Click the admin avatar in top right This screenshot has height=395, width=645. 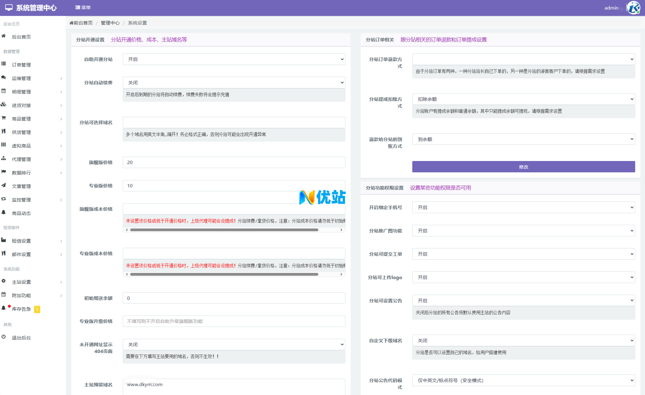[633, 8]
